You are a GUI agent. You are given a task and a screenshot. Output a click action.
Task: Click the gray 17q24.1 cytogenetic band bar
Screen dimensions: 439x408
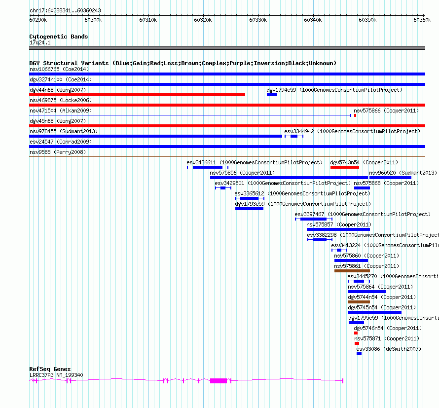(x=227, y=48)
